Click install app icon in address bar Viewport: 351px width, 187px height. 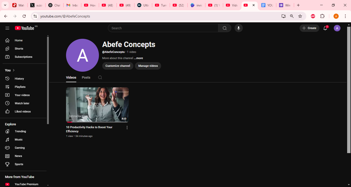click(x=284, y=16)
